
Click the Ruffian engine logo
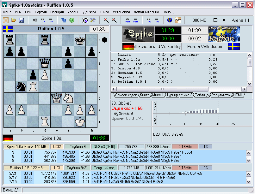pyautogui.click(x=224, y=34)
